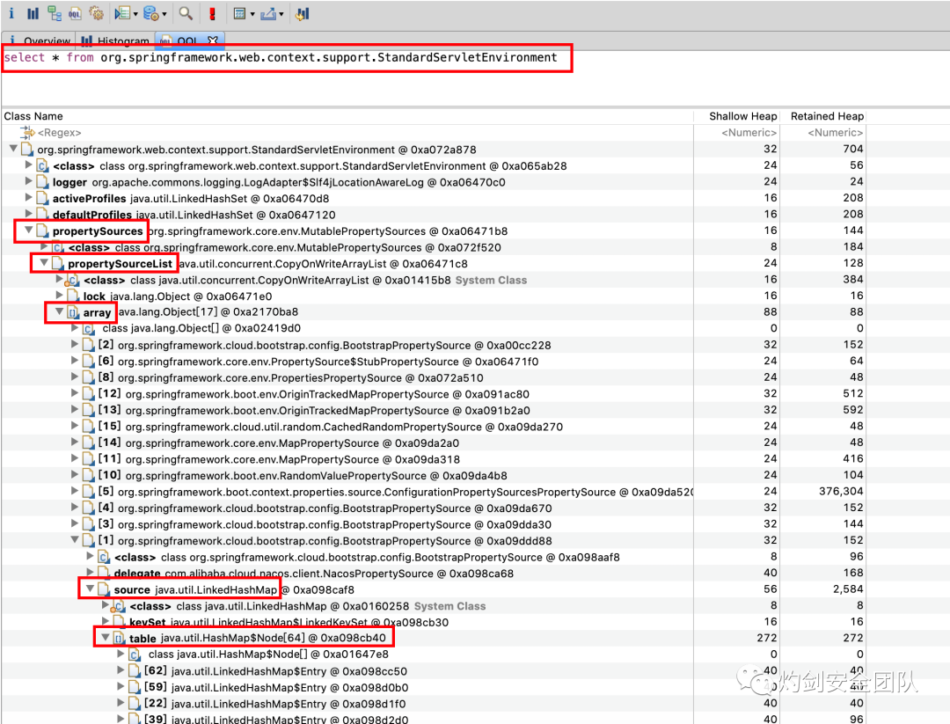The height and width of the screenshot is (724, 950).
Task: Collapse the source LinkedHashMap node
Action: point(91,589)
